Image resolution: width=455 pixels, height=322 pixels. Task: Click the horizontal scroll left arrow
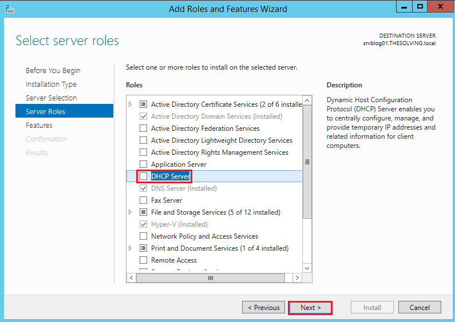tap(132, 278)
